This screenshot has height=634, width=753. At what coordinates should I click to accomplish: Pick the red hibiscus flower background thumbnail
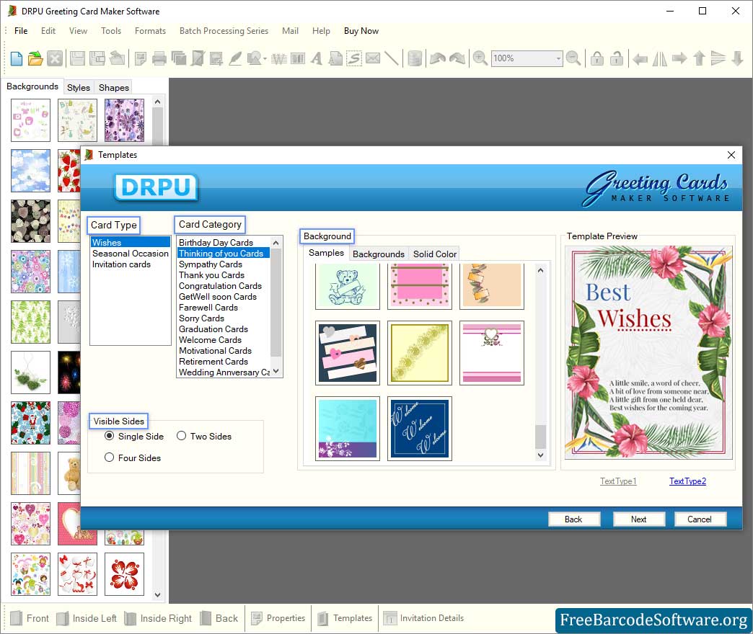click(x=124, y=574)
